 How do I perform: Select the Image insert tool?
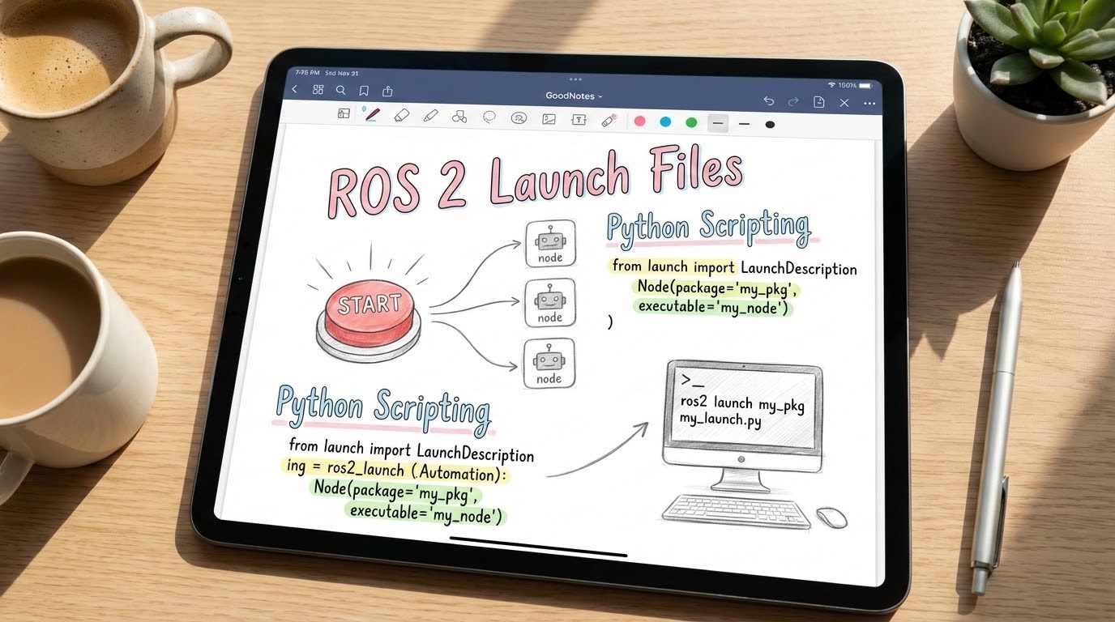pyautogui.click(x=549, y=119)
